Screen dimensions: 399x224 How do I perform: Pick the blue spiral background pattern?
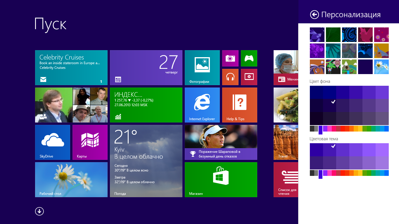tap(349, 35)
